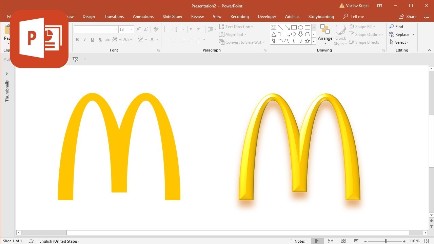This screenshot has height=244, width=434.
Task: Pick the 5-Point Star shape
Action: coord(308,41)
